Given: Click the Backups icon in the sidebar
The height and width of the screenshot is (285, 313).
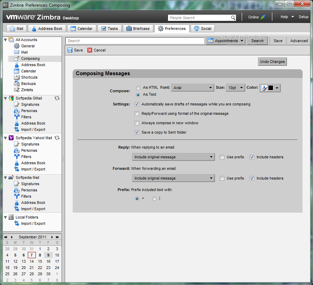Looking at the screenshot, I should tap(17, 84).
